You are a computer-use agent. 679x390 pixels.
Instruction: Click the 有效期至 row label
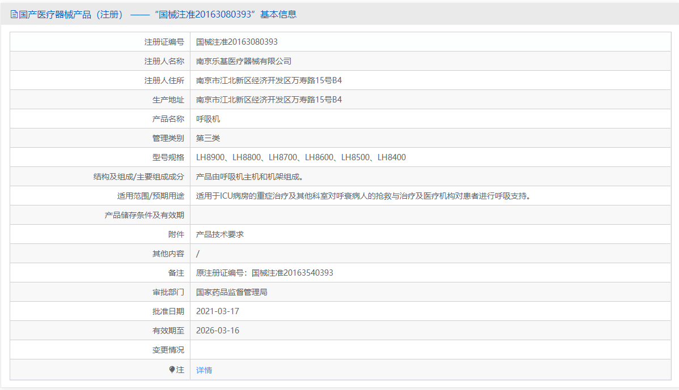point(168,331)
